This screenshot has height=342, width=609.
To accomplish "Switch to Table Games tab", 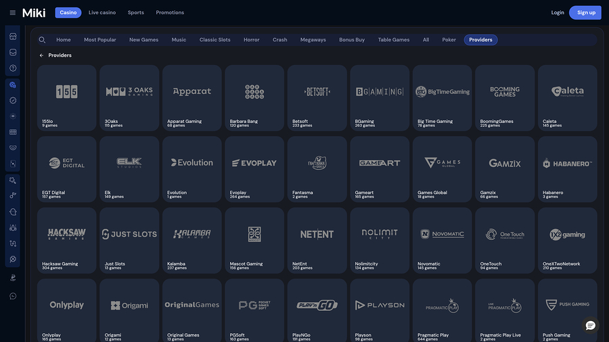I will [x=394, y=40].
